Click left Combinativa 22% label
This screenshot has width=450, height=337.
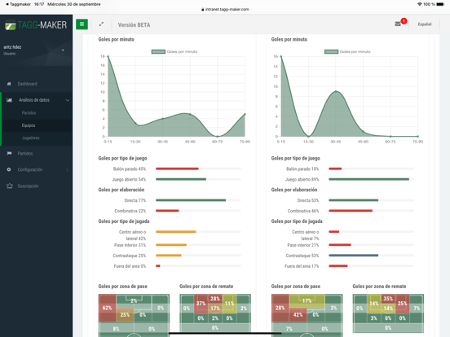pos(130,211)
